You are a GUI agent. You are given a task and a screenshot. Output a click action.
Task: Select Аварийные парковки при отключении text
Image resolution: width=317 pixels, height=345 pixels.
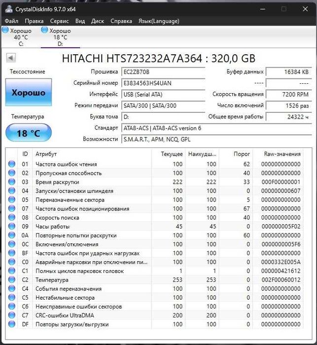click(91, 262)
